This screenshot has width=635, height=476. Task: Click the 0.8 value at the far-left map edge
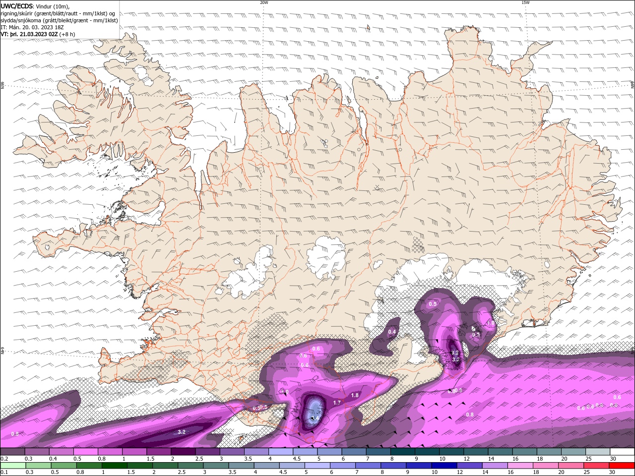coord(15,434)
